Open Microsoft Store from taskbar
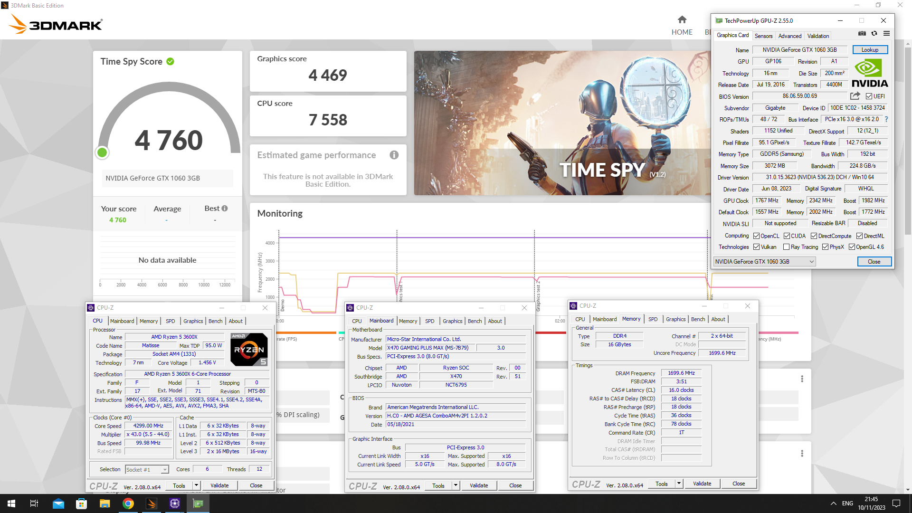912x513 pixels. coord(81,503)
